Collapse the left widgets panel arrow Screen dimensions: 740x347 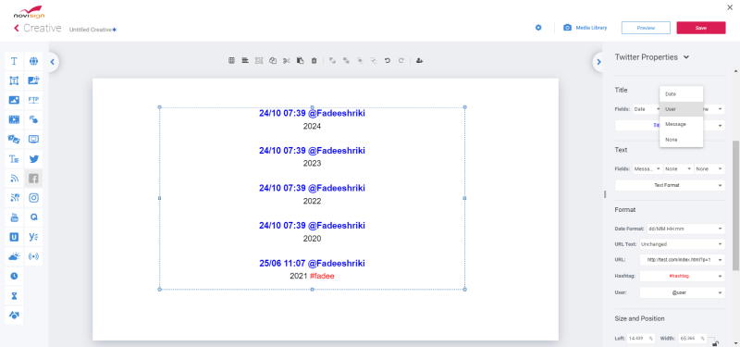53,62
